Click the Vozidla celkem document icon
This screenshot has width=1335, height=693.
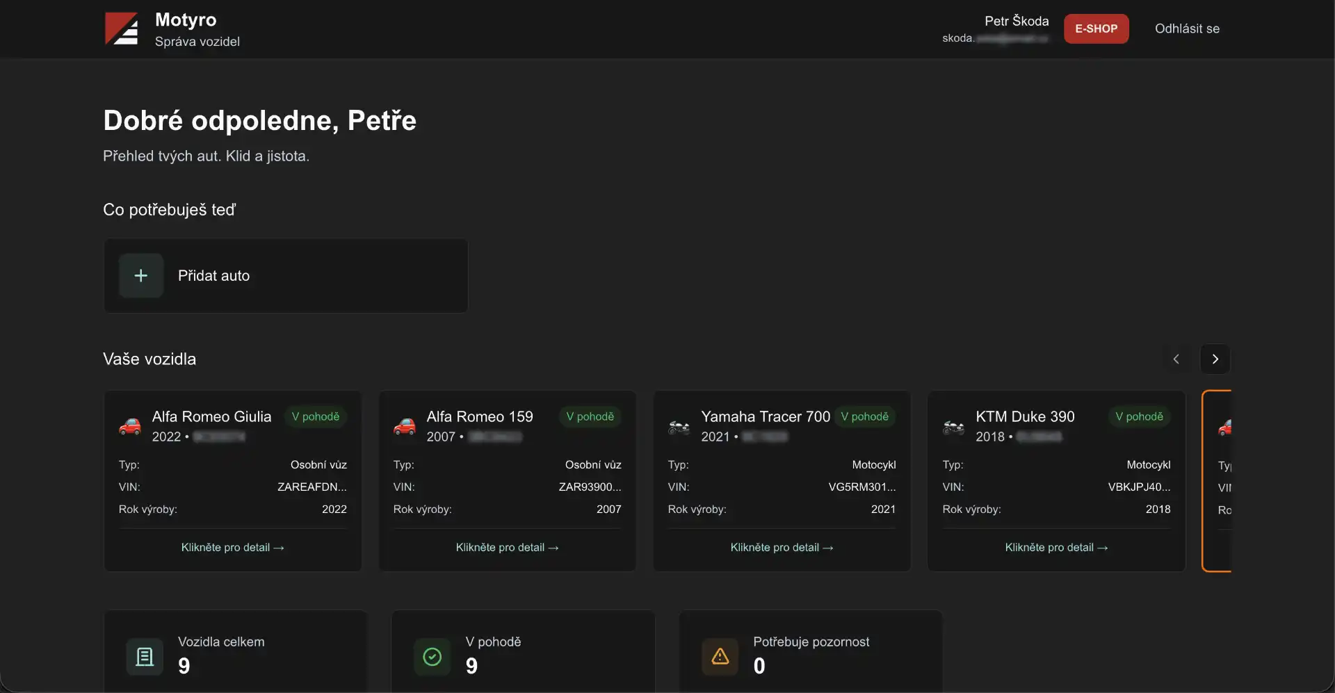click(145, 656)
